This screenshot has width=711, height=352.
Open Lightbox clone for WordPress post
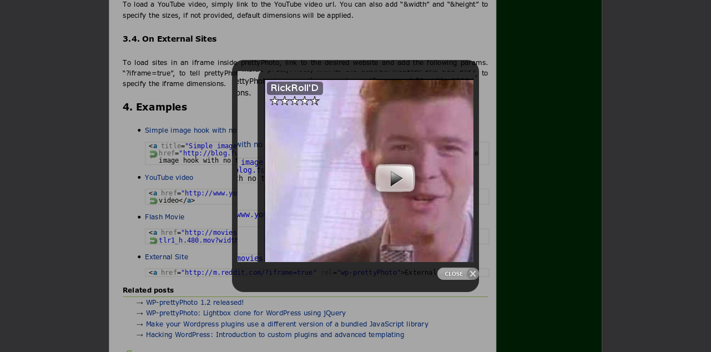pos(246,313)
